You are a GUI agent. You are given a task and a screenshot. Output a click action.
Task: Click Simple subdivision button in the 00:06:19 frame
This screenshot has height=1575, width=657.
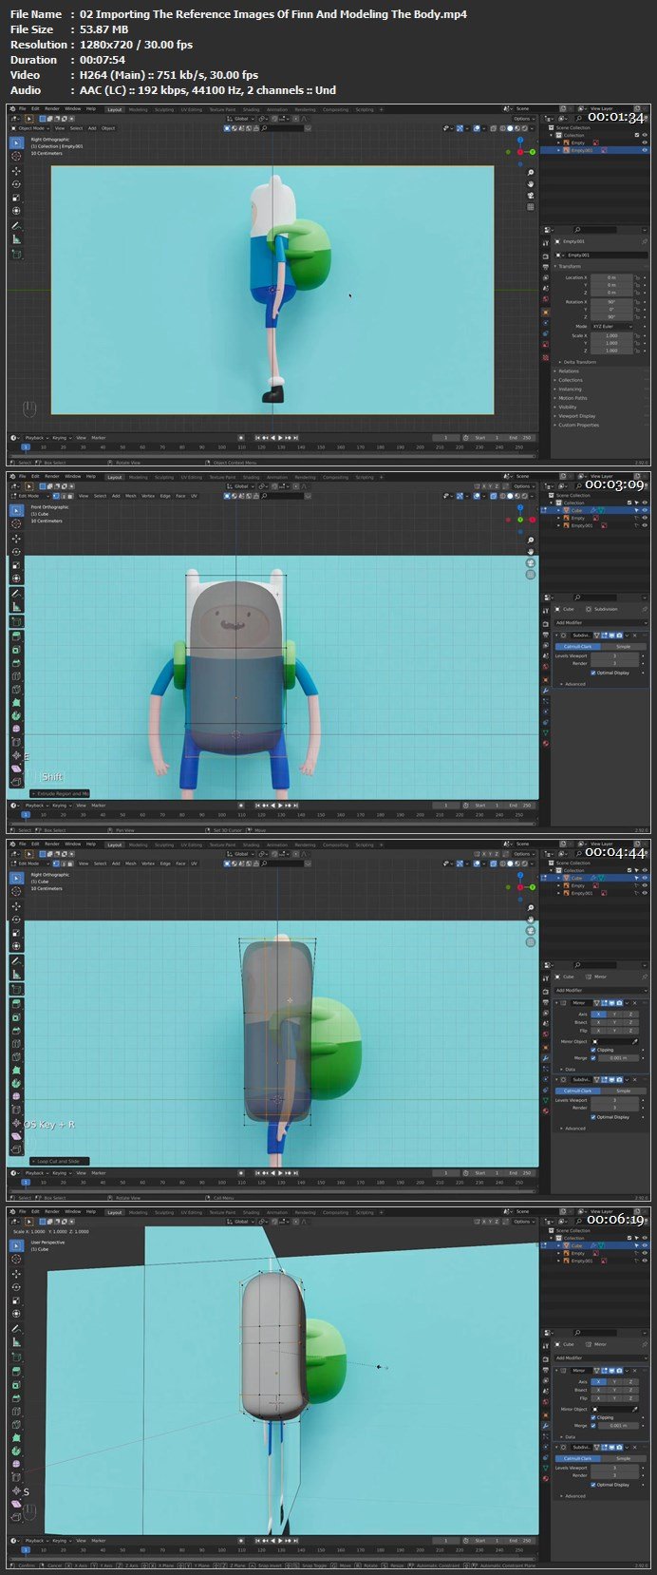point(623,1458)
